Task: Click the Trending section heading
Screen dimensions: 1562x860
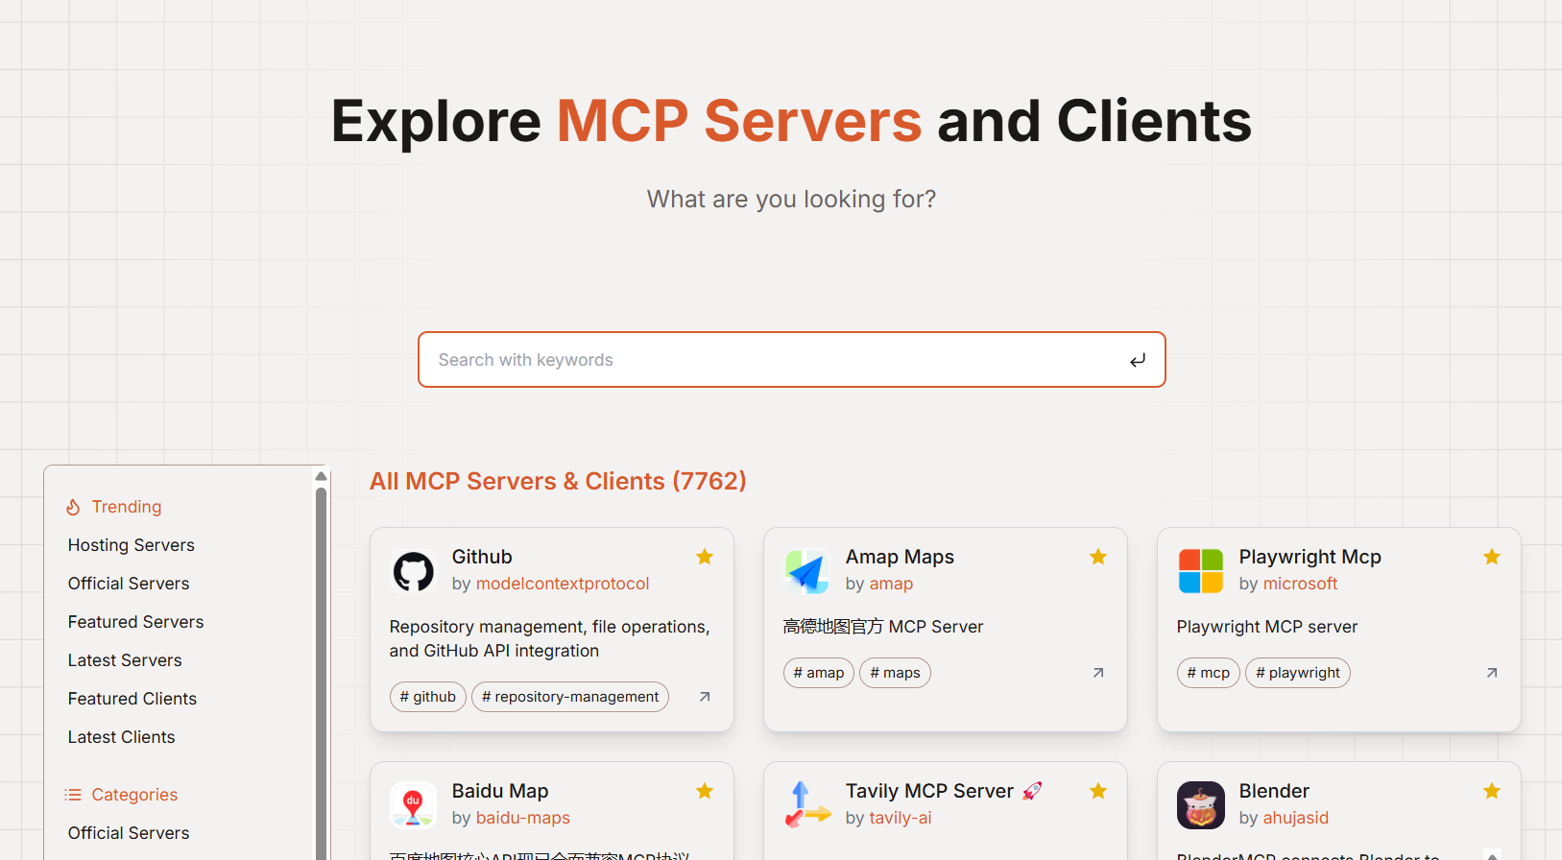Action: (127, 507)
